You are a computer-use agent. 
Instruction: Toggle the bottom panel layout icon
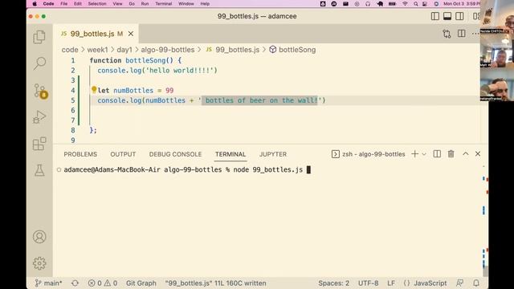coord(447,16)
